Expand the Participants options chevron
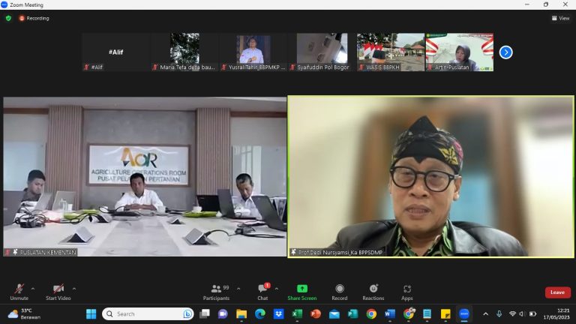The width and height of the screenshot is (576, 324). tap(238, 289)
